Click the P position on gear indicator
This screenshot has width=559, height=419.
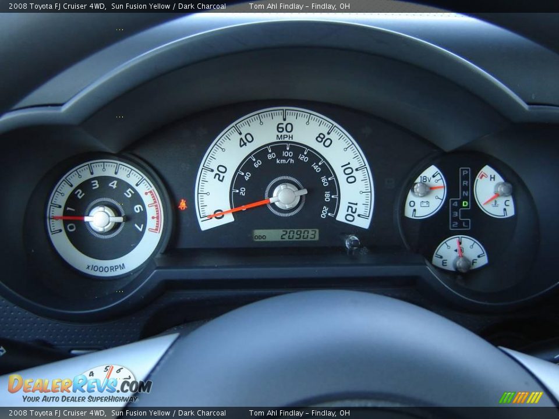click(x=465, y=173)
